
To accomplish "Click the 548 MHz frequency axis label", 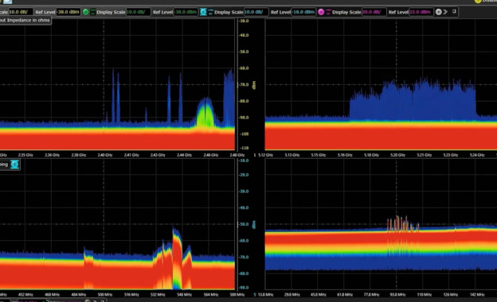I will click(x=184, y=295).
